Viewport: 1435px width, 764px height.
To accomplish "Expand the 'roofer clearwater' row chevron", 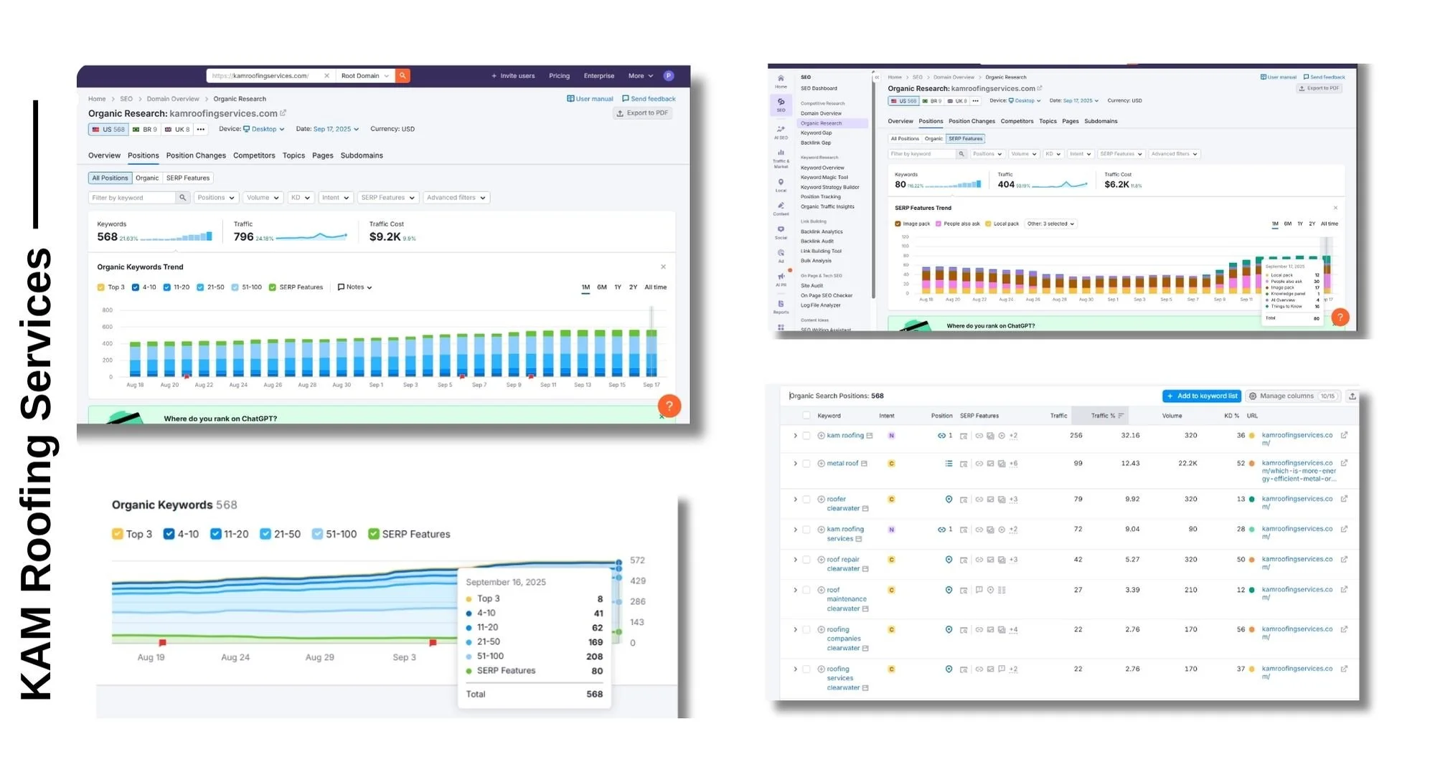I will [795, 500].
